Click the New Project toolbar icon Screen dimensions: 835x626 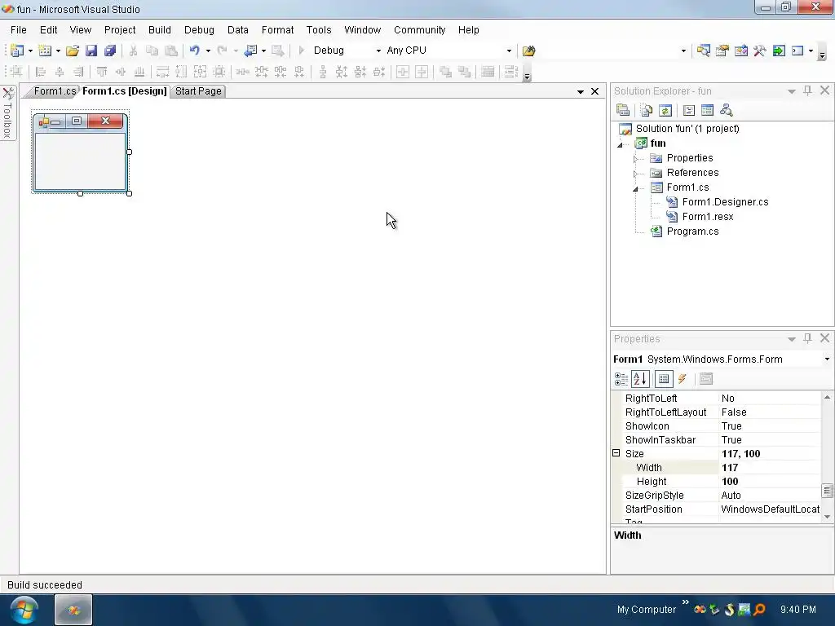17,51
